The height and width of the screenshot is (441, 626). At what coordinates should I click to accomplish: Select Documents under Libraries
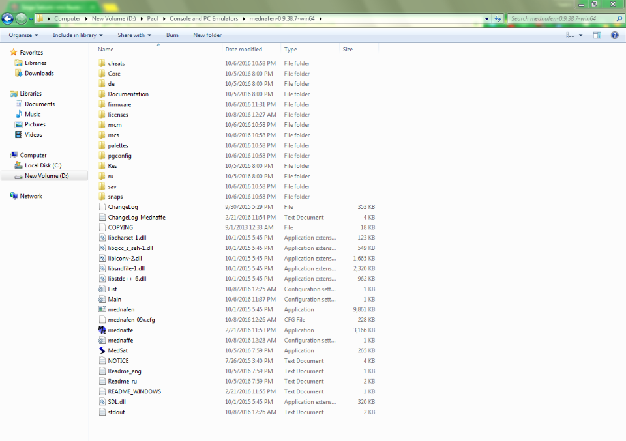pyautogui.click(x=40, y=104)
